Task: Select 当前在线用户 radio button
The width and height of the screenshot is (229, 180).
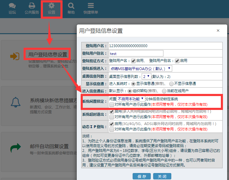Action: pyautogui.click(x=164, y=91)
